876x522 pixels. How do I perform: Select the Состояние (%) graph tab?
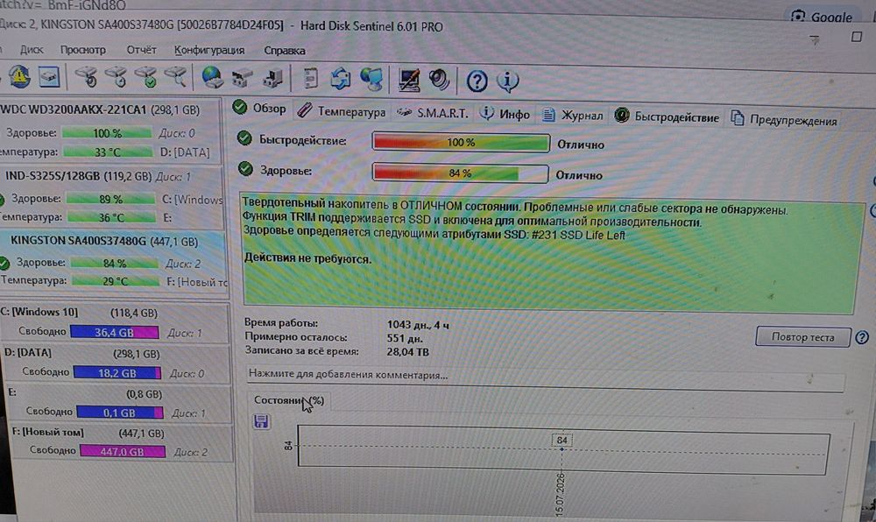pyautogui.click(x=289, y=400)
